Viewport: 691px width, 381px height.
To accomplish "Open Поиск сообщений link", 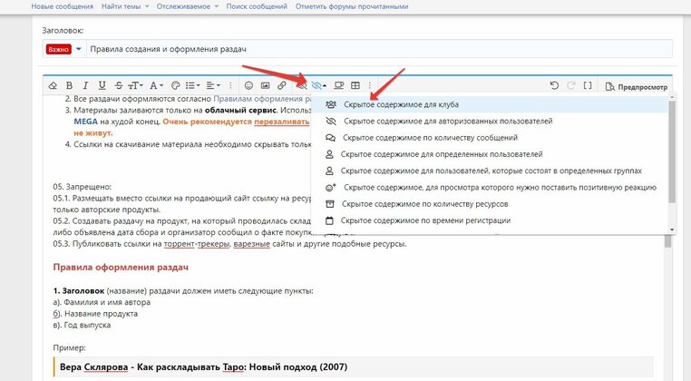I will (257, 6).
